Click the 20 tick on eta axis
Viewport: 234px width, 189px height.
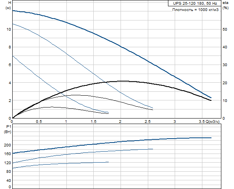225,83
